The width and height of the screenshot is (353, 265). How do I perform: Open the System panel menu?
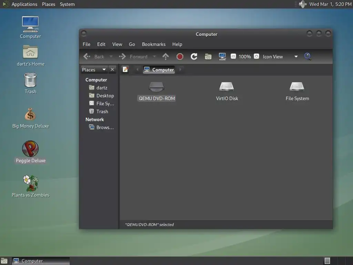pos(67,4)
